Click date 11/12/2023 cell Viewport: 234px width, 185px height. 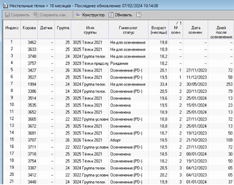(x=196, y=77)
